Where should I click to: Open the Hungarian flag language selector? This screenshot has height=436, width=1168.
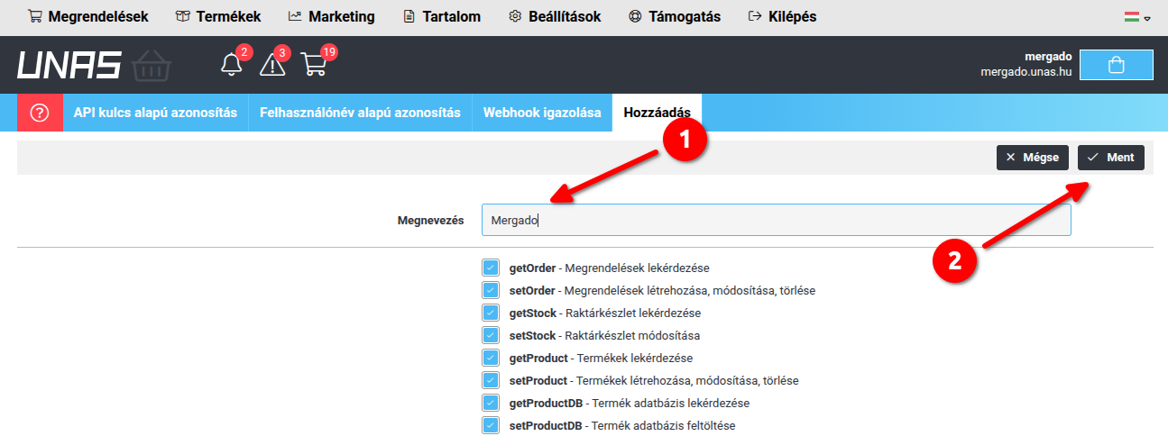click(x=1136, y=17)
